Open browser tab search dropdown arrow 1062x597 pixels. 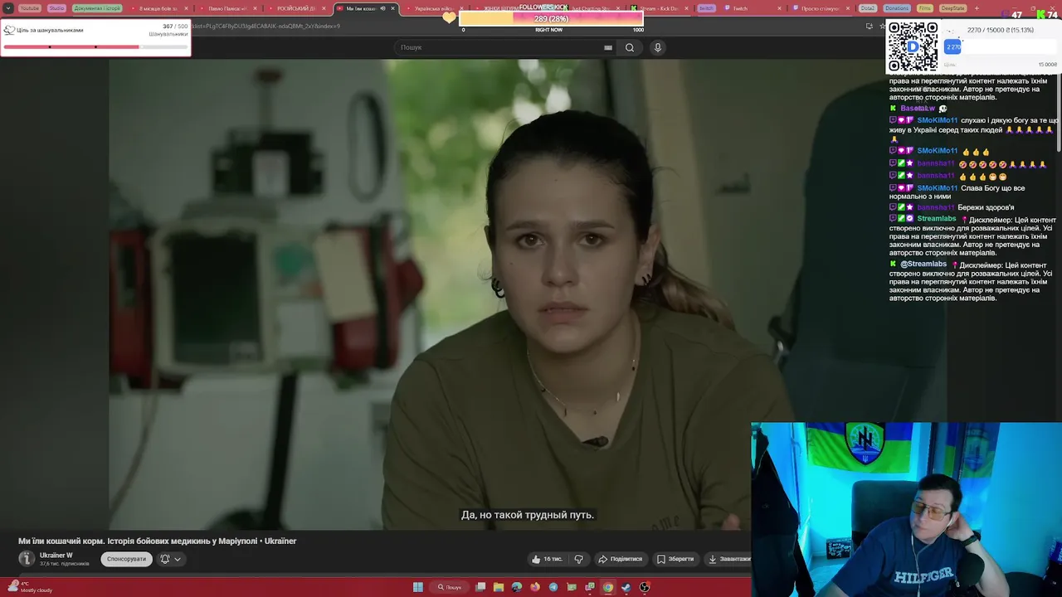coord(8,8)
